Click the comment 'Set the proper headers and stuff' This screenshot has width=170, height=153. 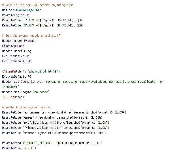(31, 36)
